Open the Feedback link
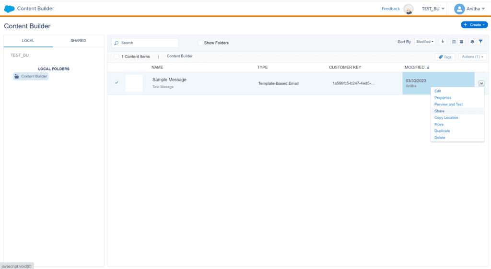Image resolution: width=491 pixels, height=269 pixels. 390,9
